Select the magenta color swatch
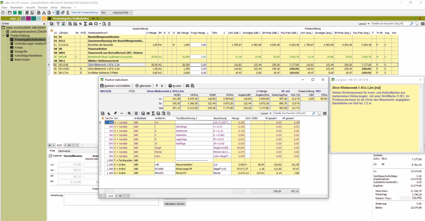The height and width of the screenshot is (221, 425). click(28, 19)
